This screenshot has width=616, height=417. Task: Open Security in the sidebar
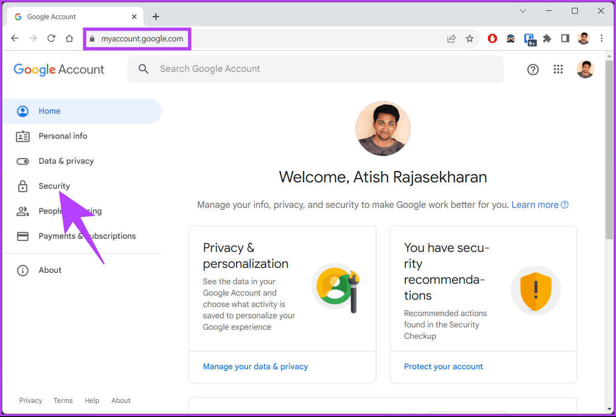pos(82,186)
